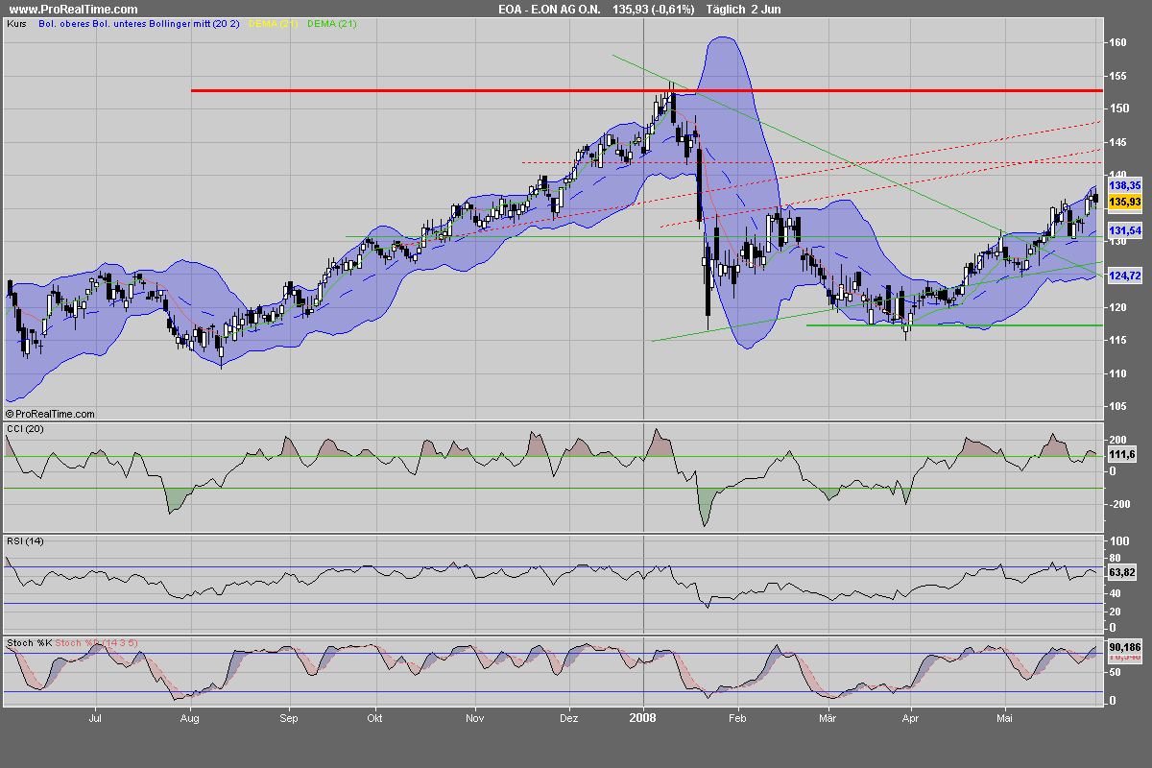Click the RSI value tag 63,82
The width and height of the screenshot is (1152, 768).
point(1122,572)
